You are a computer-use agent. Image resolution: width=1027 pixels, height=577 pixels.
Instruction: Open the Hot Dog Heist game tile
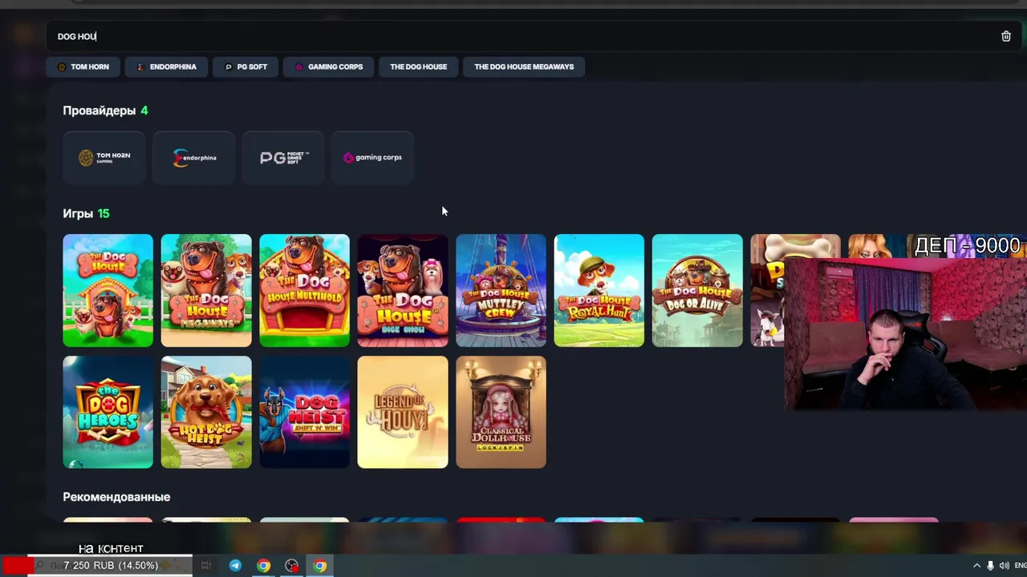click(x=206, y=412)
